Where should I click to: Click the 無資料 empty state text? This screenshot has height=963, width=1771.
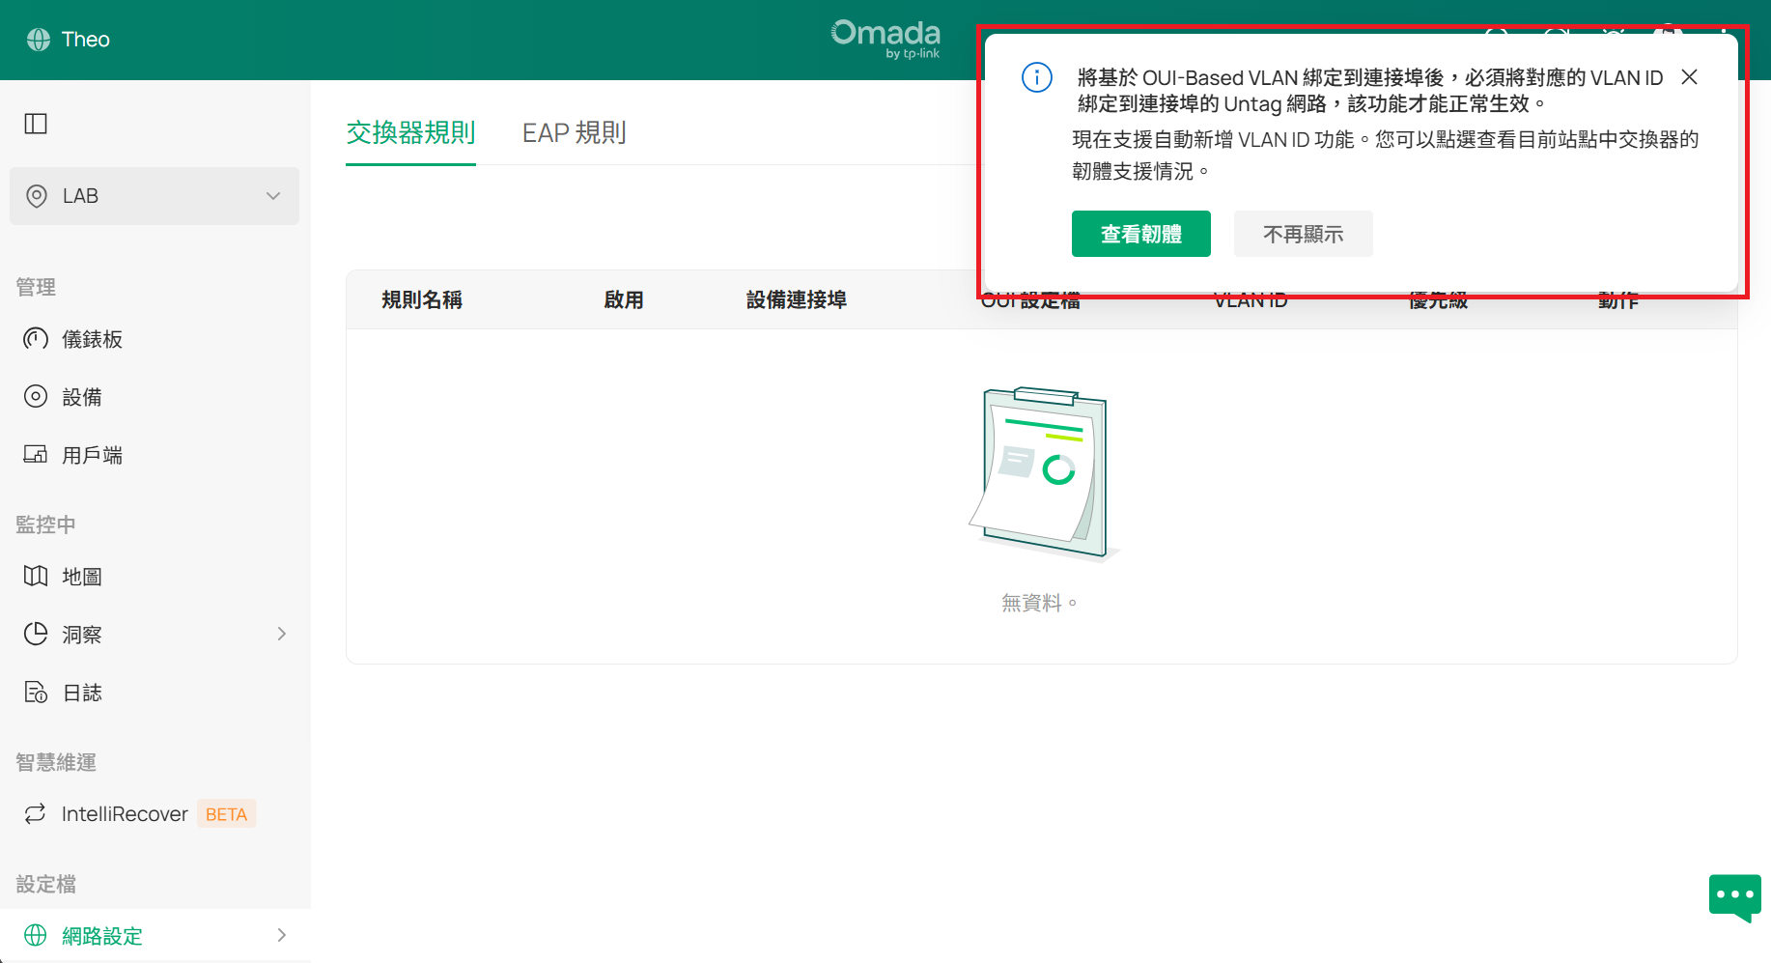[x=1039, y=603]
